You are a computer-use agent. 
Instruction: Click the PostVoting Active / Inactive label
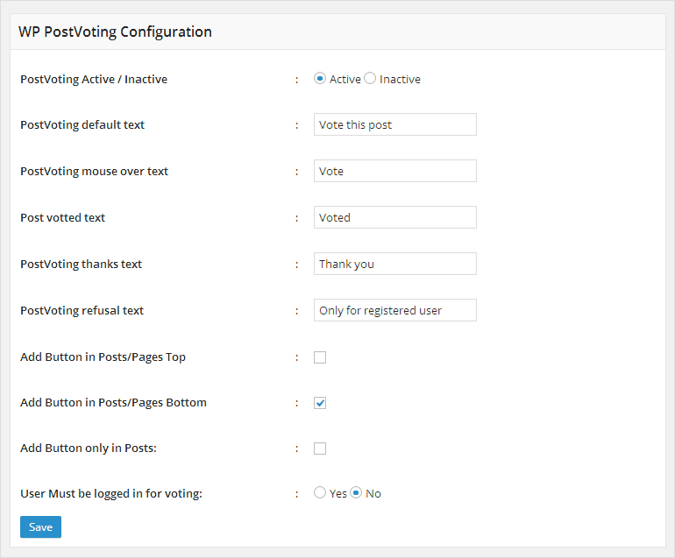[x=94, y=79]
